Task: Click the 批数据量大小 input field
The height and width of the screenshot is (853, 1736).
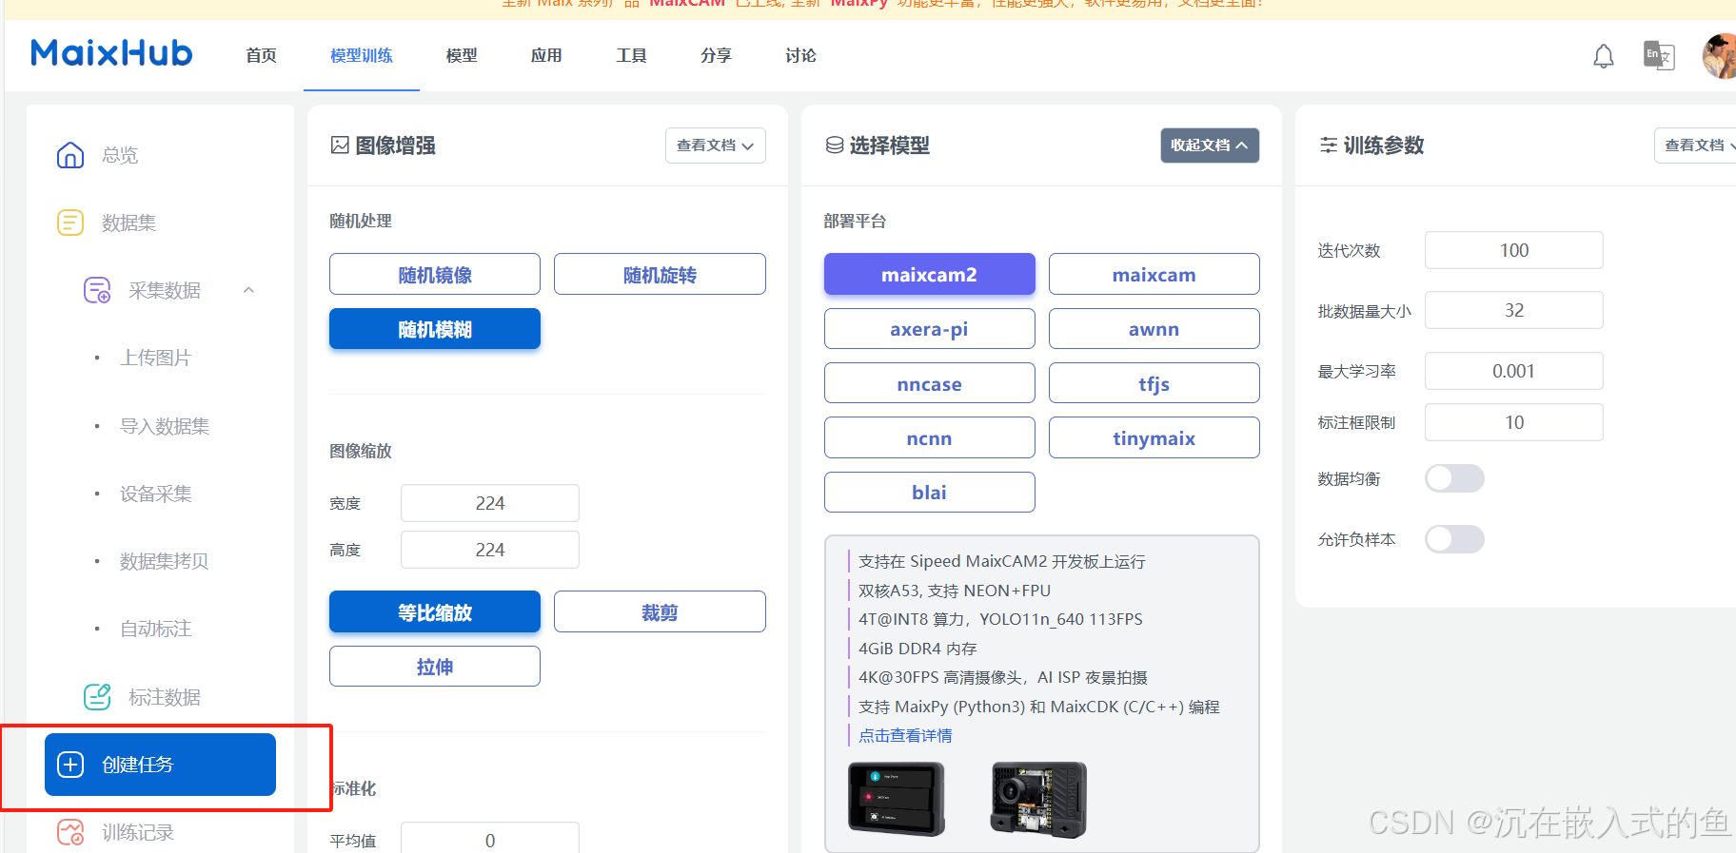Action: (1513, 310)
